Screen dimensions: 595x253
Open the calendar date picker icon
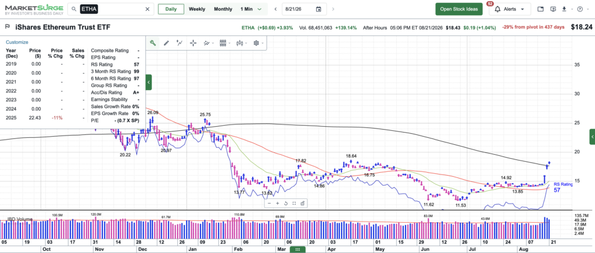(x=318, y=9)
